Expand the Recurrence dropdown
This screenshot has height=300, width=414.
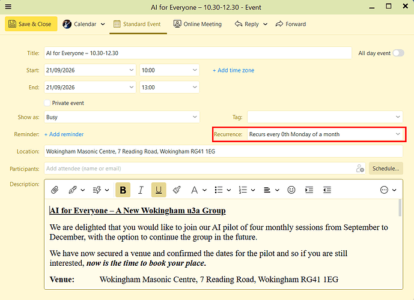coord(324,134)
